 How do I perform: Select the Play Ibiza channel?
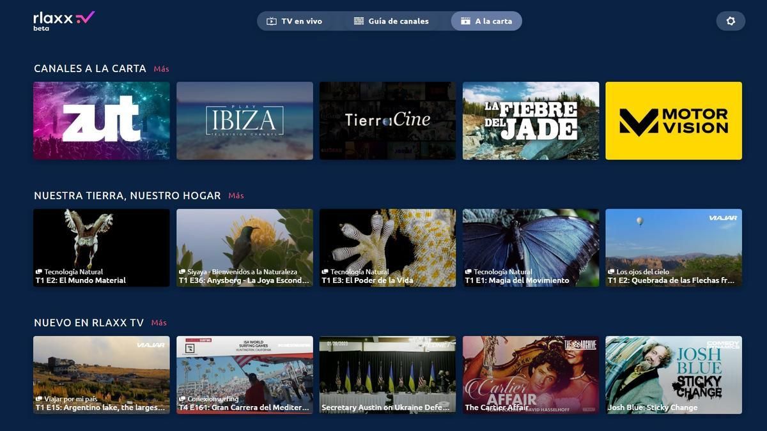click(244, 120)
